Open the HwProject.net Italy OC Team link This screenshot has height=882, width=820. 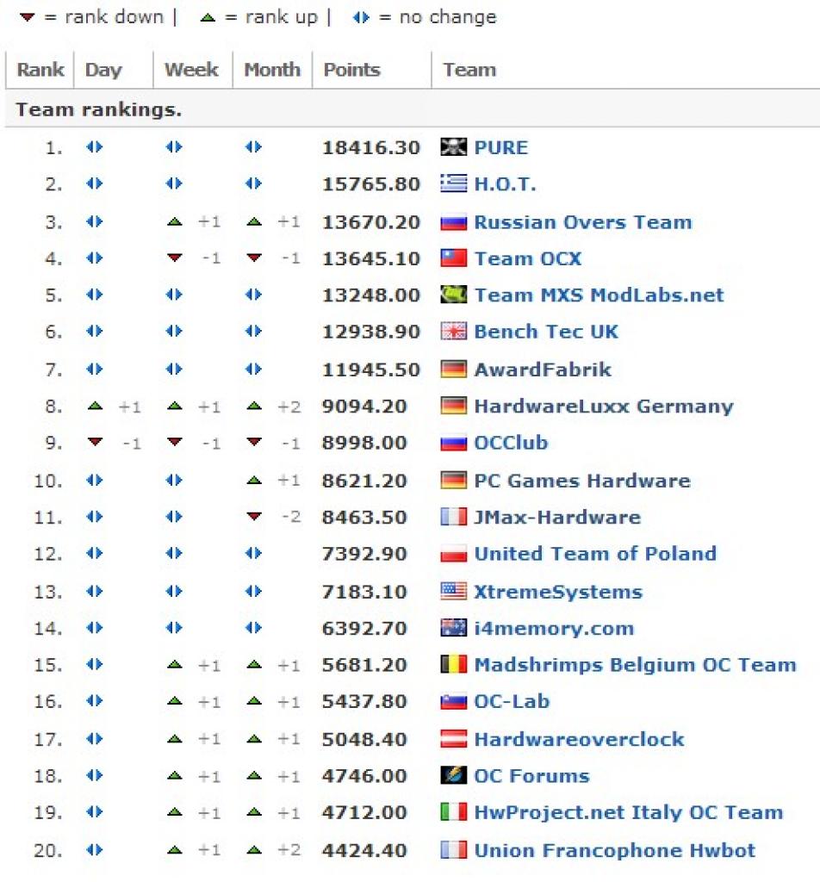(x=628, y=812)
